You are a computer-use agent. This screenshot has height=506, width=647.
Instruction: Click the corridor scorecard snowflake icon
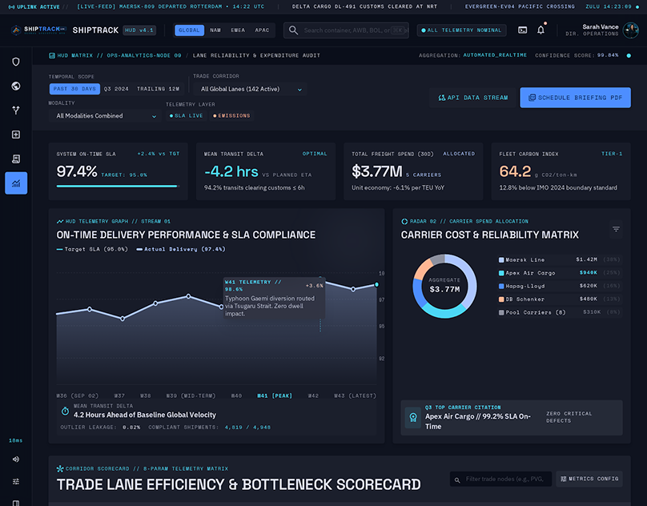point(60,468)
